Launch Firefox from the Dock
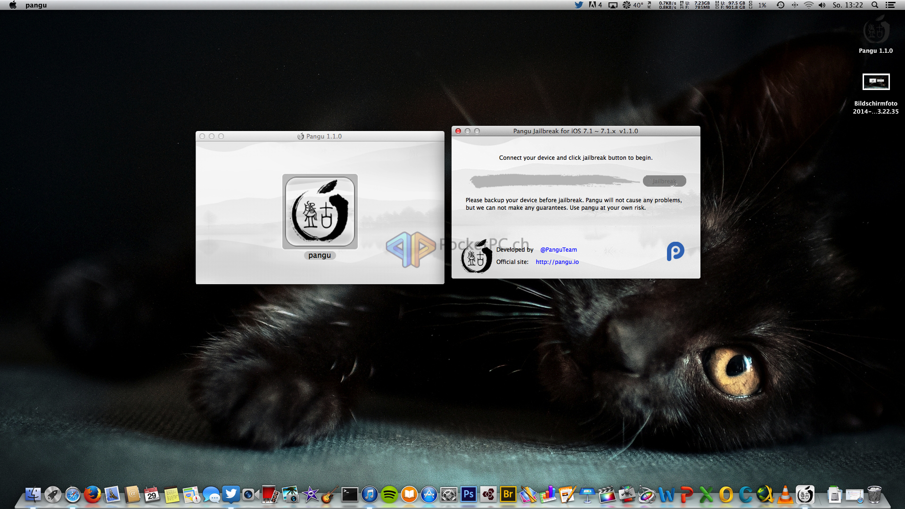Screen dimensions: 905x509 click(x=92, y=494)
